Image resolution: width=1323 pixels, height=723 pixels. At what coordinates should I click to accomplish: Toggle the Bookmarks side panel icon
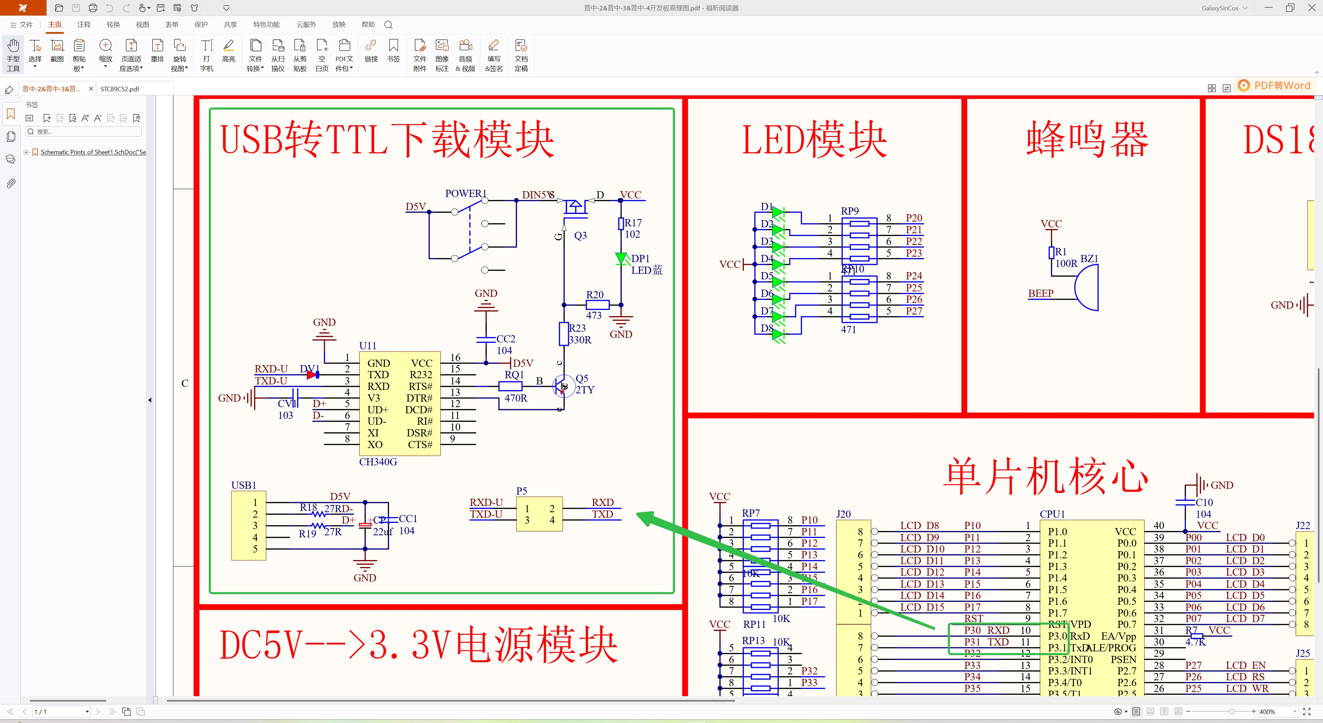[11, 114]
